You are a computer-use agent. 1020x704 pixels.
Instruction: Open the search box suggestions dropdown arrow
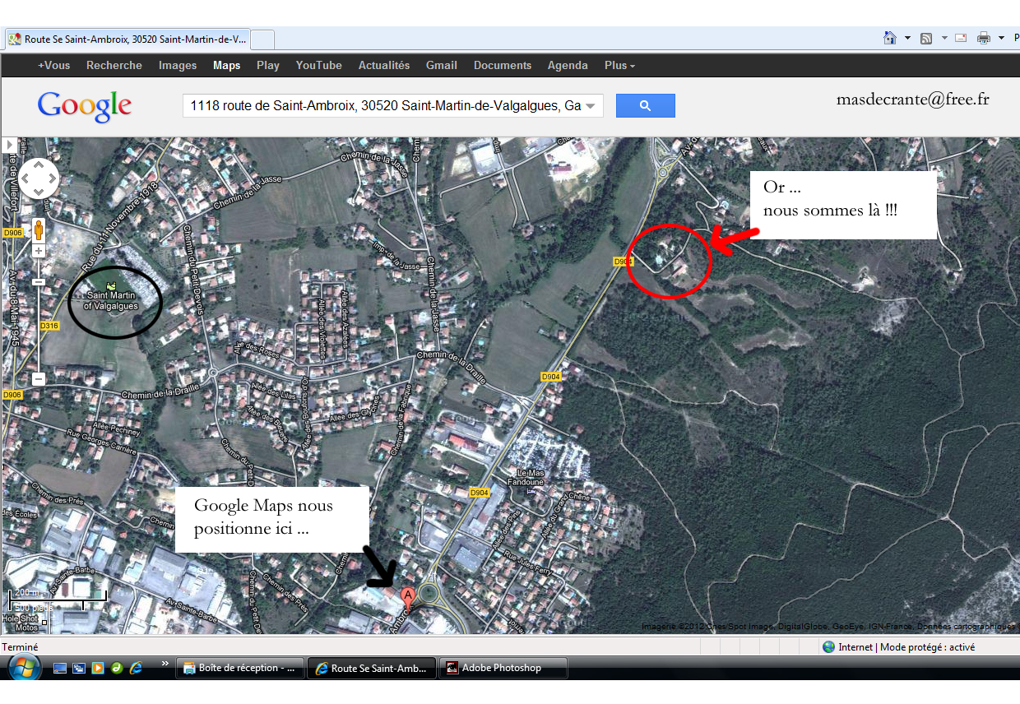pyautogui.click(x=591, y=106)
